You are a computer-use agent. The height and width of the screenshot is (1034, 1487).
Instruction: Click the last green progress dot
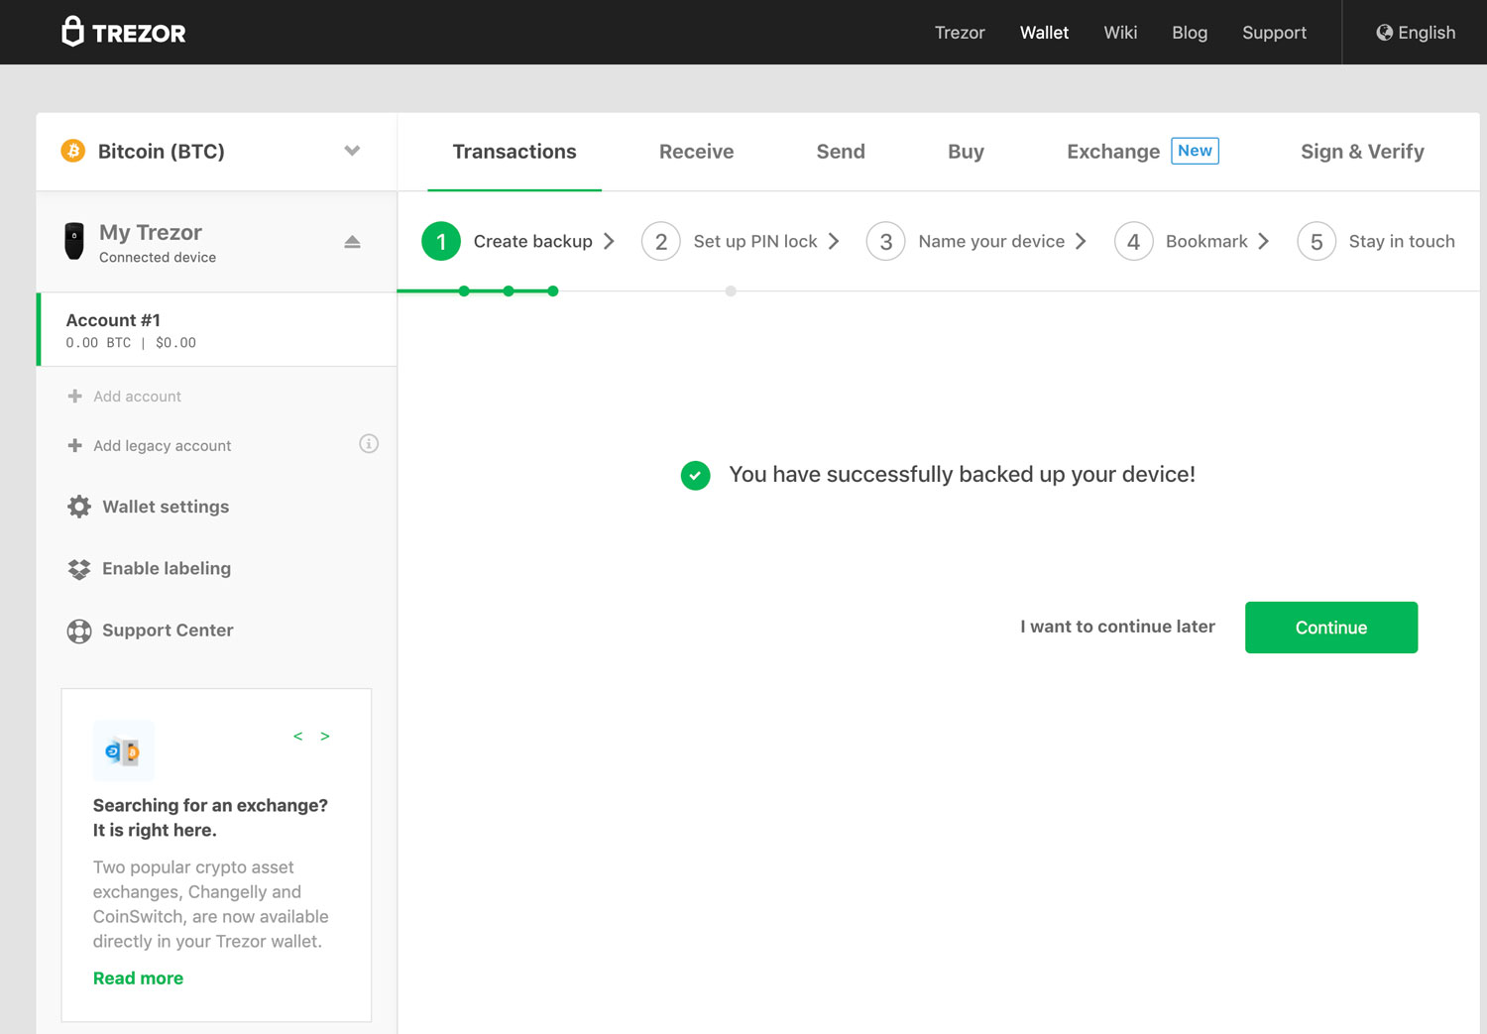tap(553, 291)
